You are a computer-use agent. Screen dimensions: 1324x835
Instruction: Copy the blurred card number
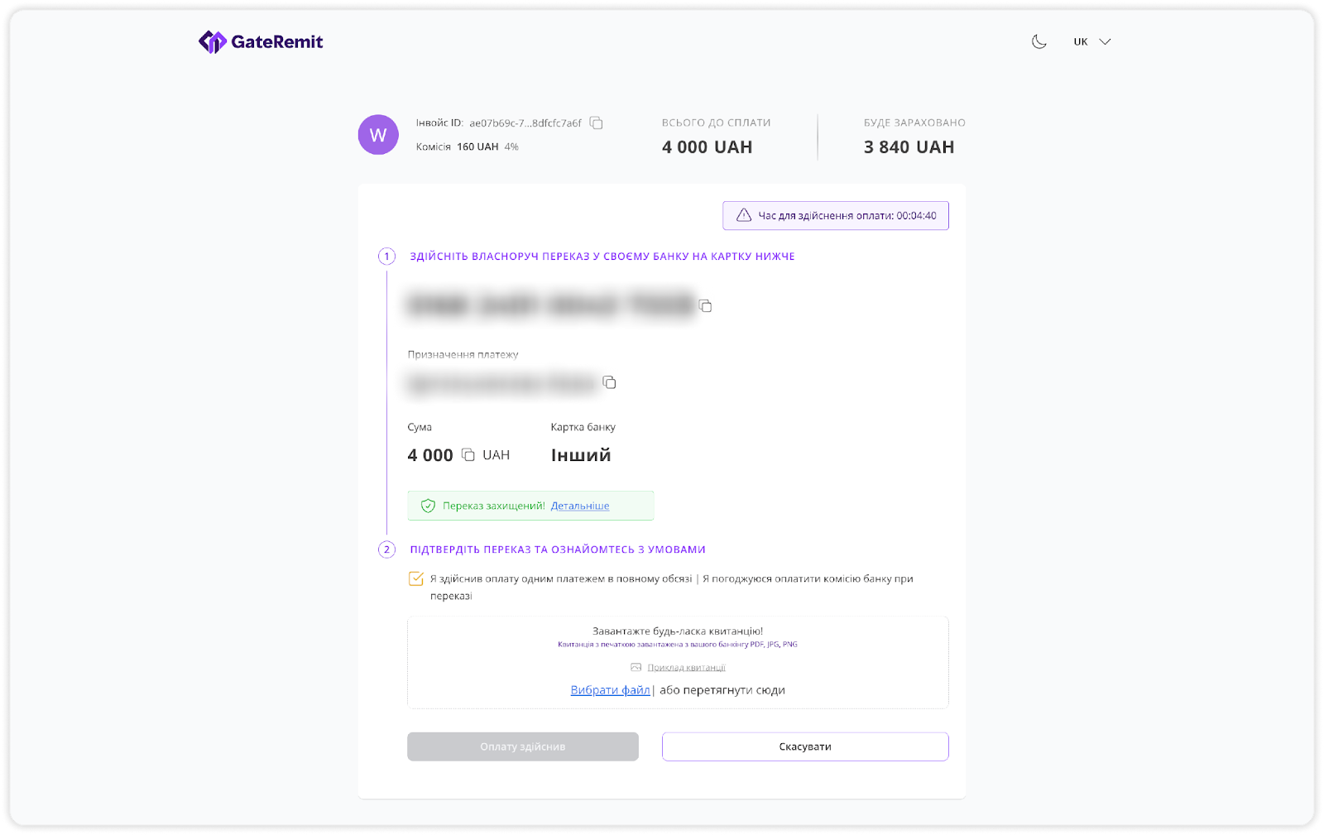click(x=706, y=306)
